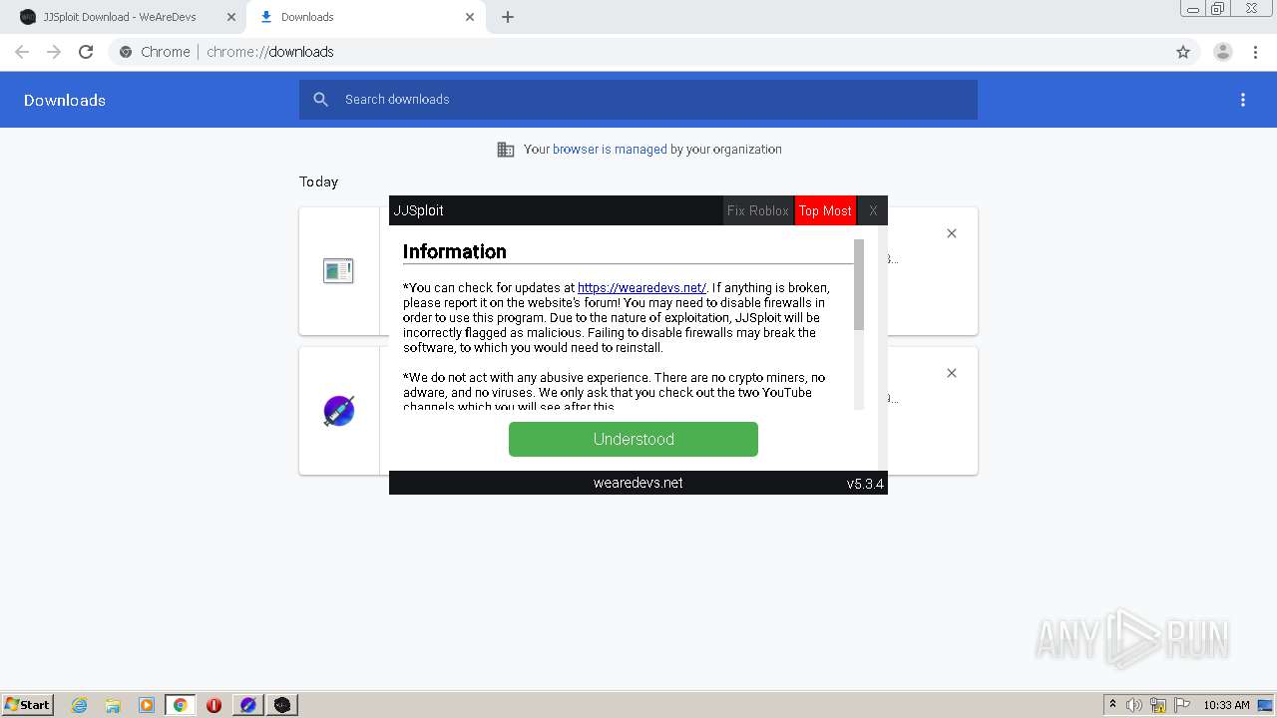
Task: Click the search magnifier icon in Downloads
Action: click(321, 100)
